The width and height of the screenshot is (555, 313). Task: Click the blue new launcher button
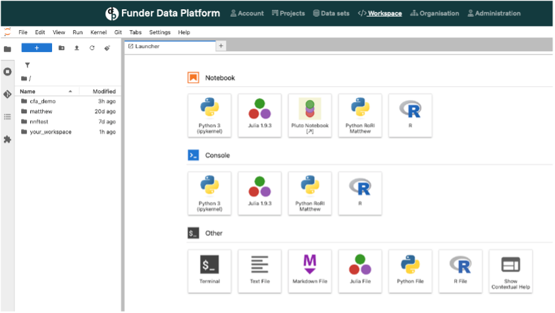37,48
